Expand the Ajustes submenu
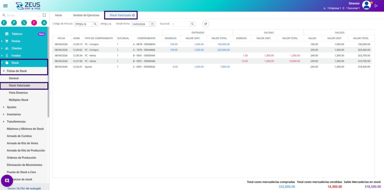 coord(11,107)
